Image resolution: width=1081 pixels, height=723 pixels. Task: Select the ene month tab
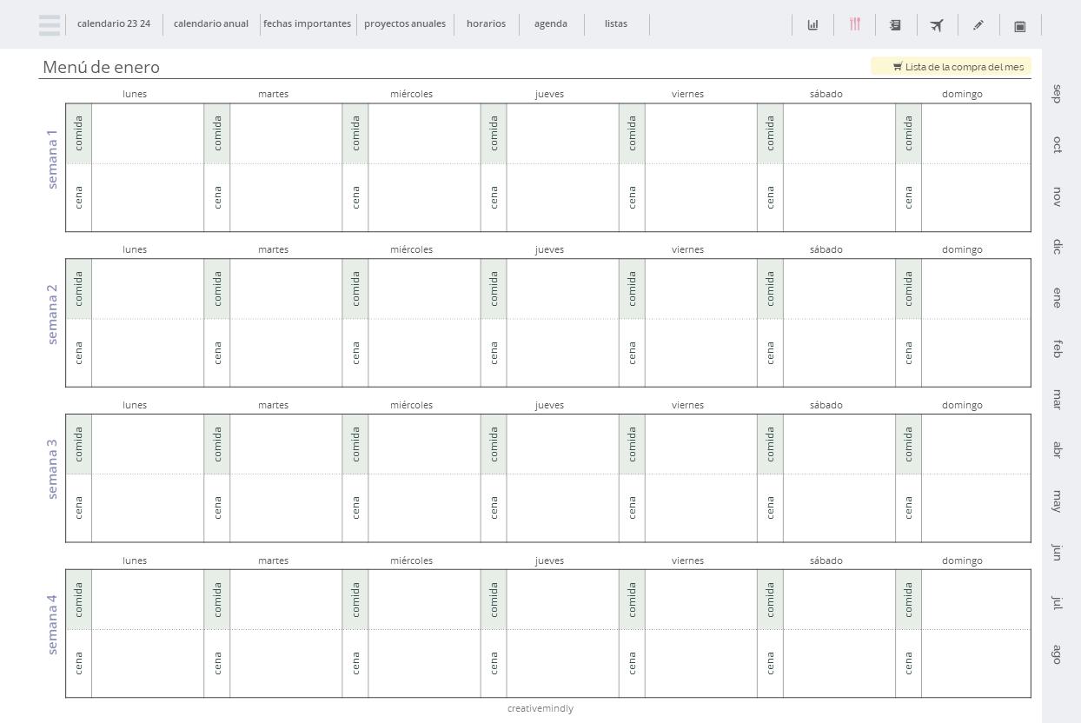1057,297
